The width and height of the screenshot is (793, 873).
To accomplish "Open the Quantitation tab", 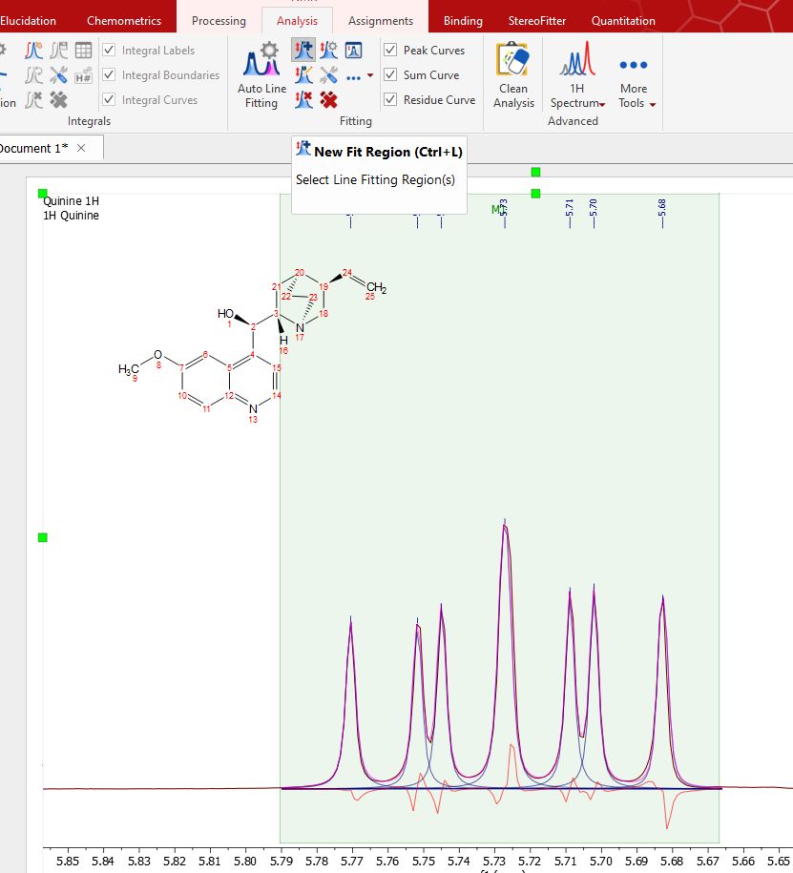I will click(623, 20).
